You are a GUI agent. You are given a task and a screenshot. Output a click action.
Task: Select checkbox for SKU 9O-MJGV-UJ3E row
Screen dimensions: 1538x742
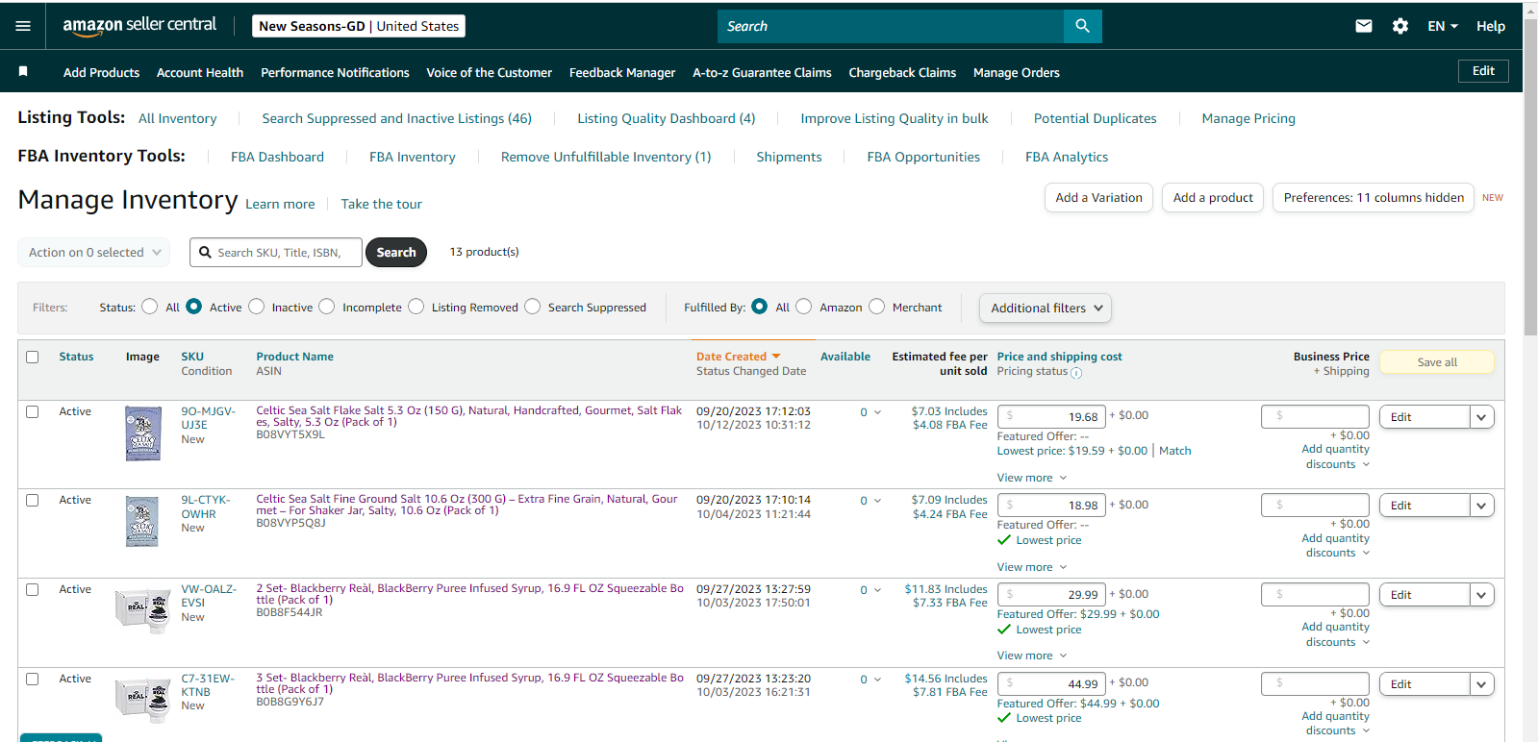(x=33, y=411)
